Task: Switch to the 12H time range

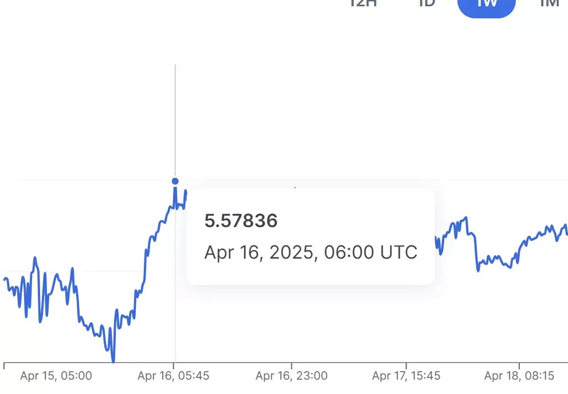Action: (x=363, y=3)
